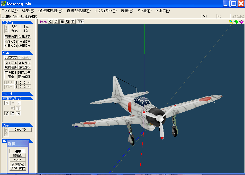Click 固定 lock button
The width and height of the screenshot is (245, 175).
point(11,77)
